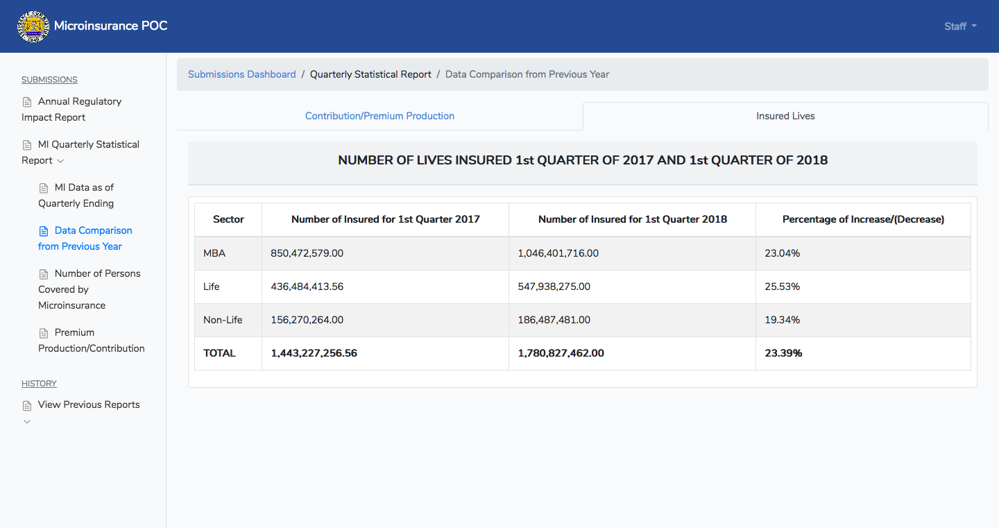Open Annual Regulatory Impact Report
The width and height of the screenshot is (999, 528).
pos(71,109)
